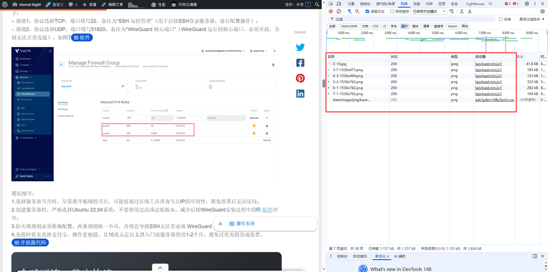548x272 pixels.
Task: Show more DevTools tabs with chevrons
Action: 490,4
